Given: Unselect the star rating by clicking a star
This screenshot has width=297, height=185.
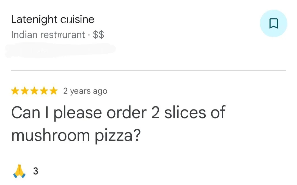Looking at the screenshot, I should (34, 91).
